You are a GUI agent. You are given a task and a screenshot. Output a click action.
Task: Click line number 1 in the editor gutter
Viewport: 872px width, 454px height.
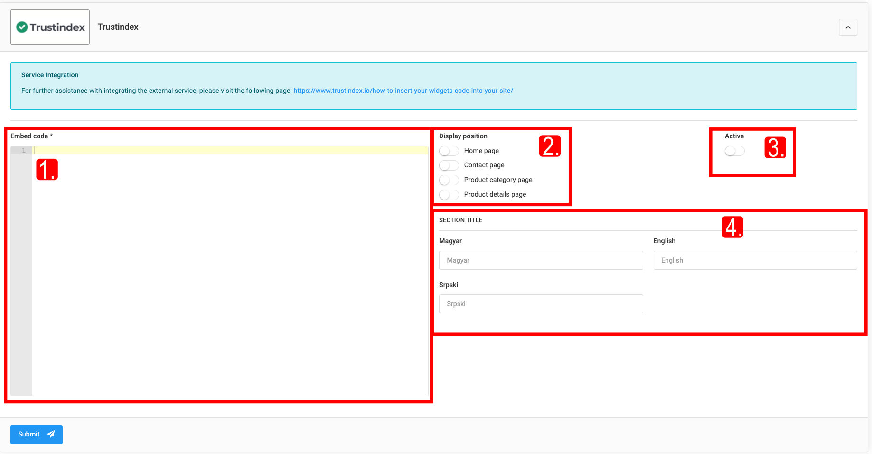pyautogui.click(x=23, y=150)
